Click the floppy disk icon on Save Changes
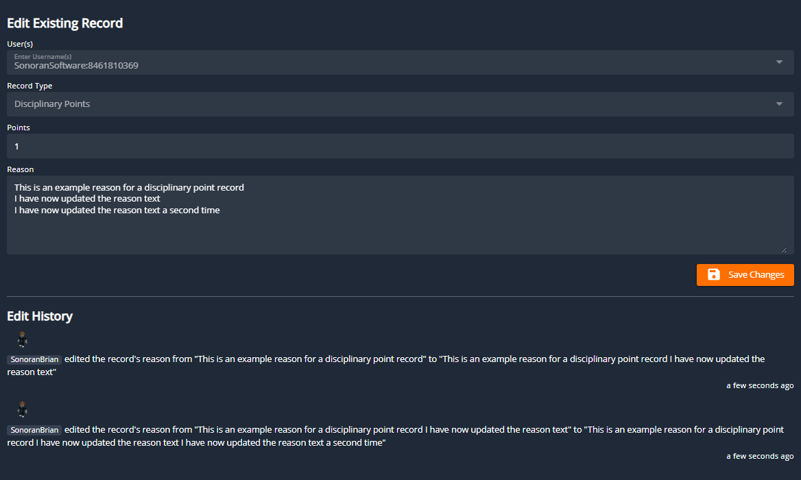The height and width of the screenshot is (480, 801). pos(714,275)
